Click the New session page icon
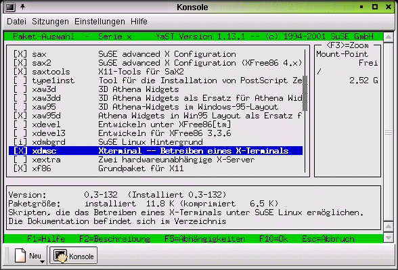Viewport: 398px width, 270px height. click(x=20, y=256)
